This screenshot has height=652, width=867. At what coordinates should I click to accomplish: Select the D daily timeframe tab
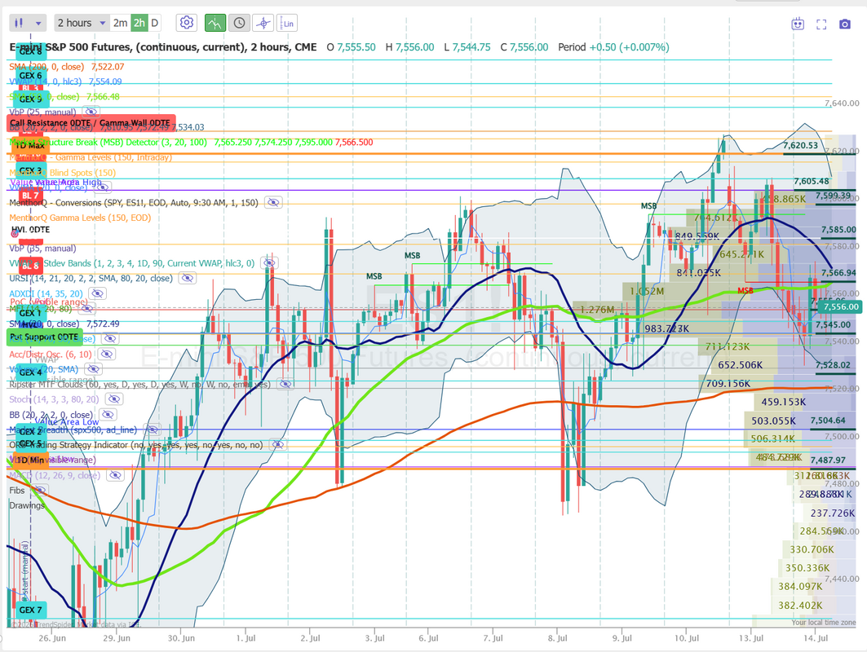click(155, 23)
